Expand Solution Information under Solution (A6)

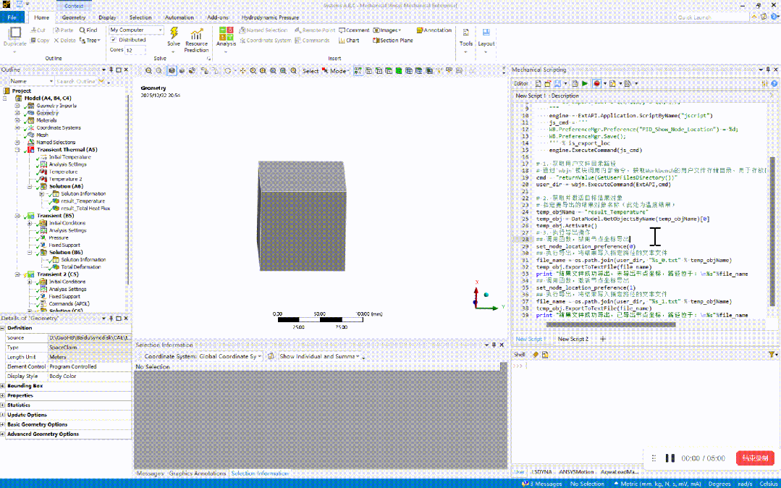[42, 193]
